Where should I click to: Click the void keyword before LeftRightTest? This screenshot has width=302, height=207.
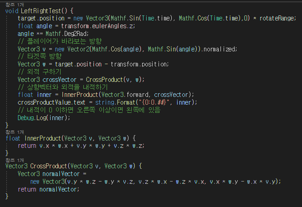[12, 11]
